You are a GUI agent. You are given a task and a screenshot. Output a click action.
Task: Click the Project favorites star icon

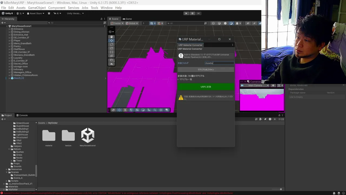click(x=275, y=119)
